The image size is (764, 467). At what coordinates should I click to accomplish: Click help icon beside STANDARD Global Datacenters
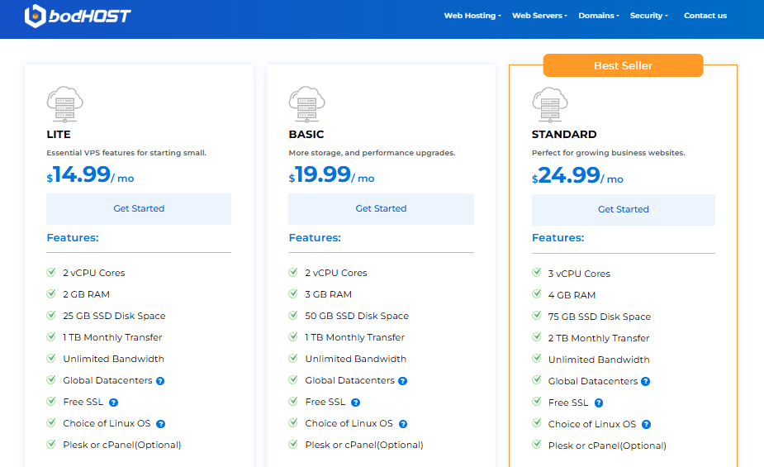tap(646, 382)
